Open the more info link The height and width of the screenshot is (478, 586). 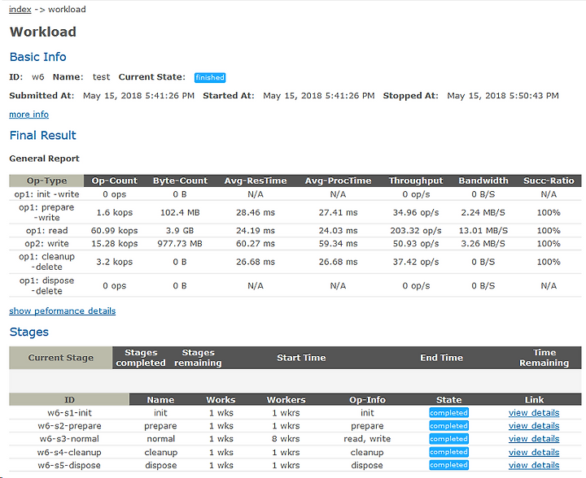(x=28, y=115)
